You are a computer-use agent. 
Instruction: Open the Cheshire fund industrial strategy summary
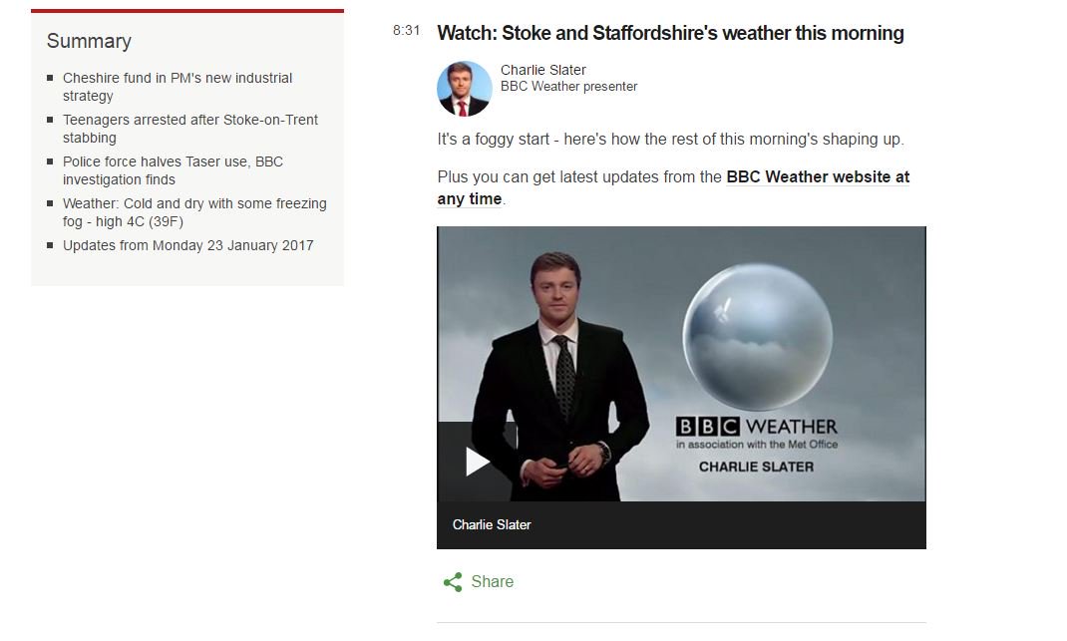pos(178,87)
